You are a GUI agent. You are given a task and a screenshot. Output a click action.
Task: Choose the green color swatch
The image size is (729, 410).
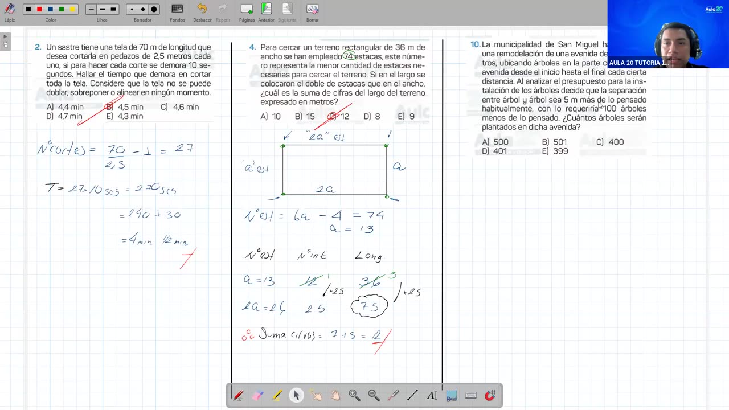click(x=62, y=9)
